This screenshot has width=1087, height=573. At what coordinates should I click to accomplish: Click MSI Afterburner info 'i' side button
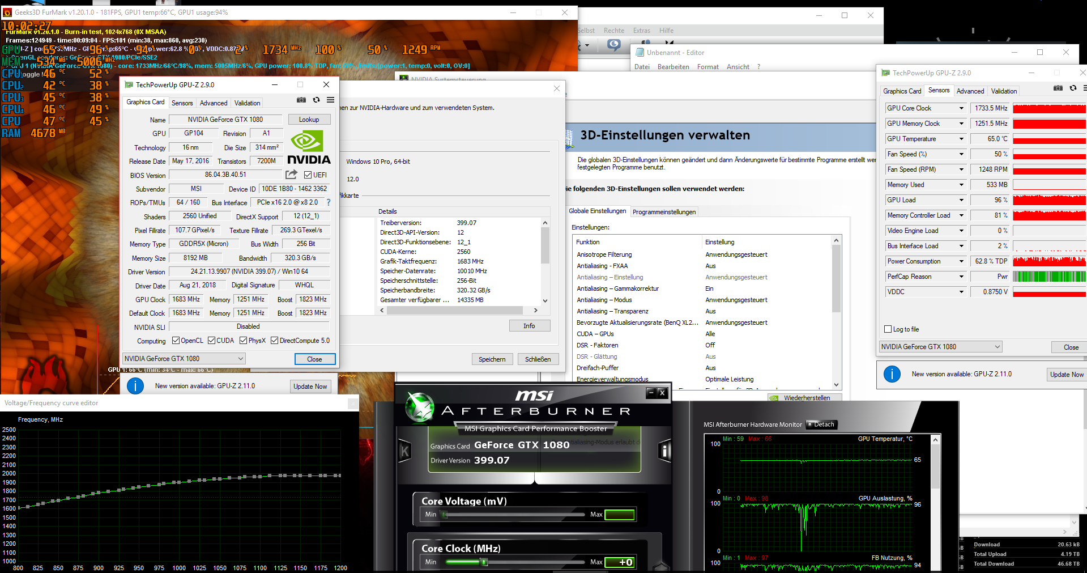tap(665, 451)
